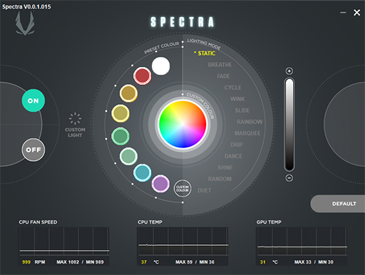Activate the MARQUEE lighting mode
Screen dimensions: 365x275
pos(247,133)
